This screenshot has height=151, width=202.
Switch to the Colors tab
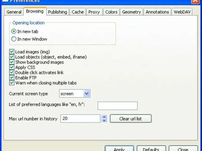[x=111, y=12]
